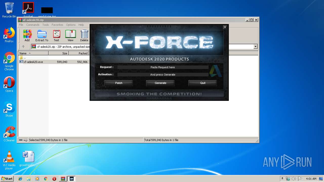
Task: Switch to the WinRAR taskbar button
Action: [63, 179]
